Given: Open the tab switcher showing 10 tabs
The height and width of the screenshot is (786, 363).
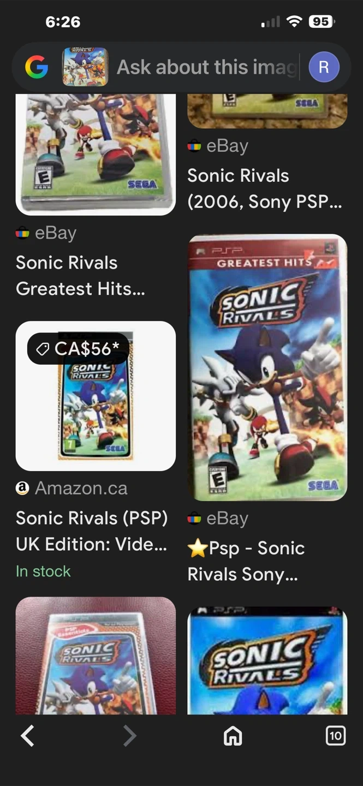Looking at the screenshot, I should [x=335, y=736].
